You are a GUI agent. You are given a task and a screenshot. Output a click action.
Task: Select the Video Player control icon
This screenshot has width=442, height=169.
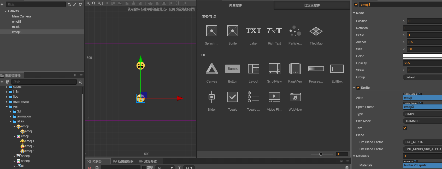pyautogui.click(x=274, y=97)
